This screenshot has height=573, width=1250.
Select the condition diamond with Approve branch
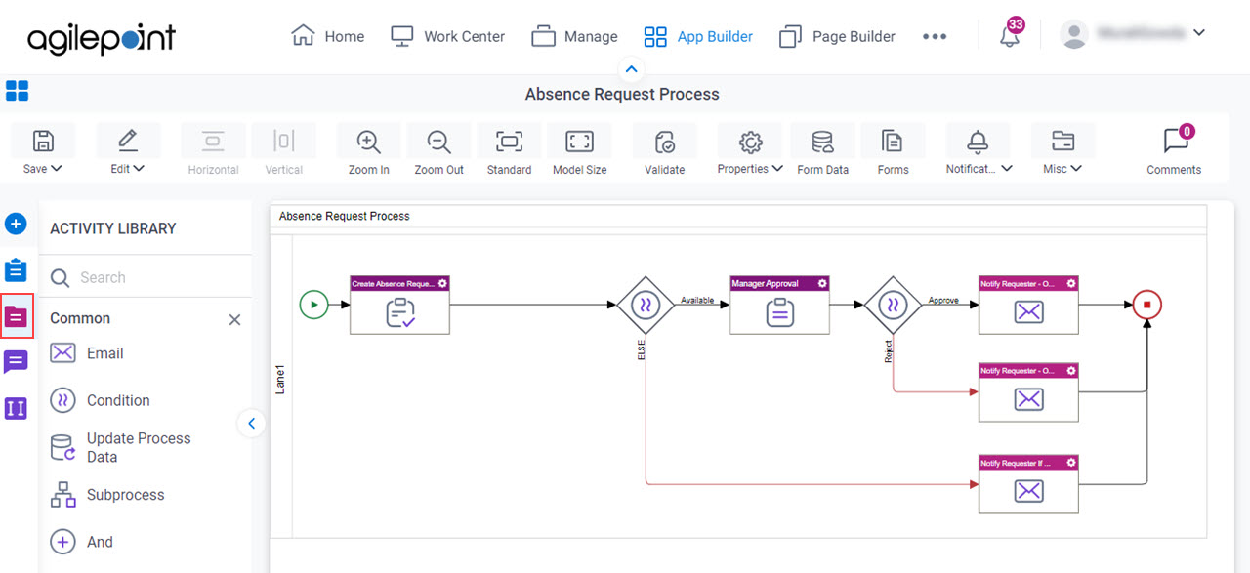pyautogui.click(x=894, y=305)
